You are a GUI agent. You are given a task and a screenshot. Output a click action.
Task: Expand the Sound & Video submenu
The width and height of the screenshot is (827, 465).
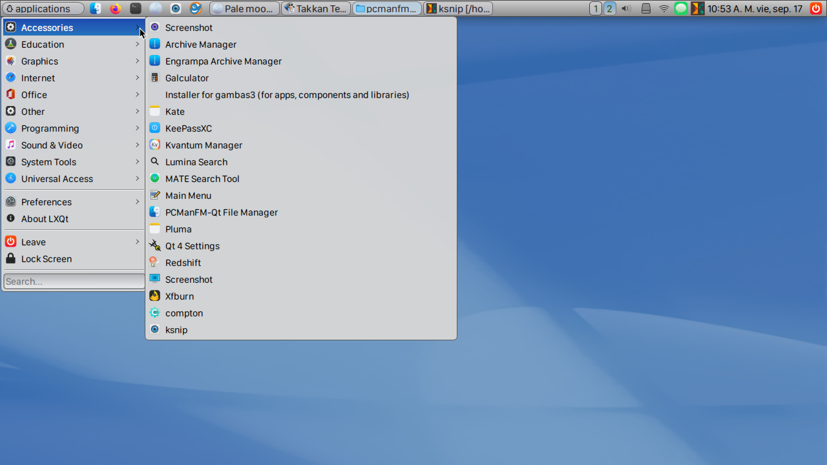pos(73,145)
